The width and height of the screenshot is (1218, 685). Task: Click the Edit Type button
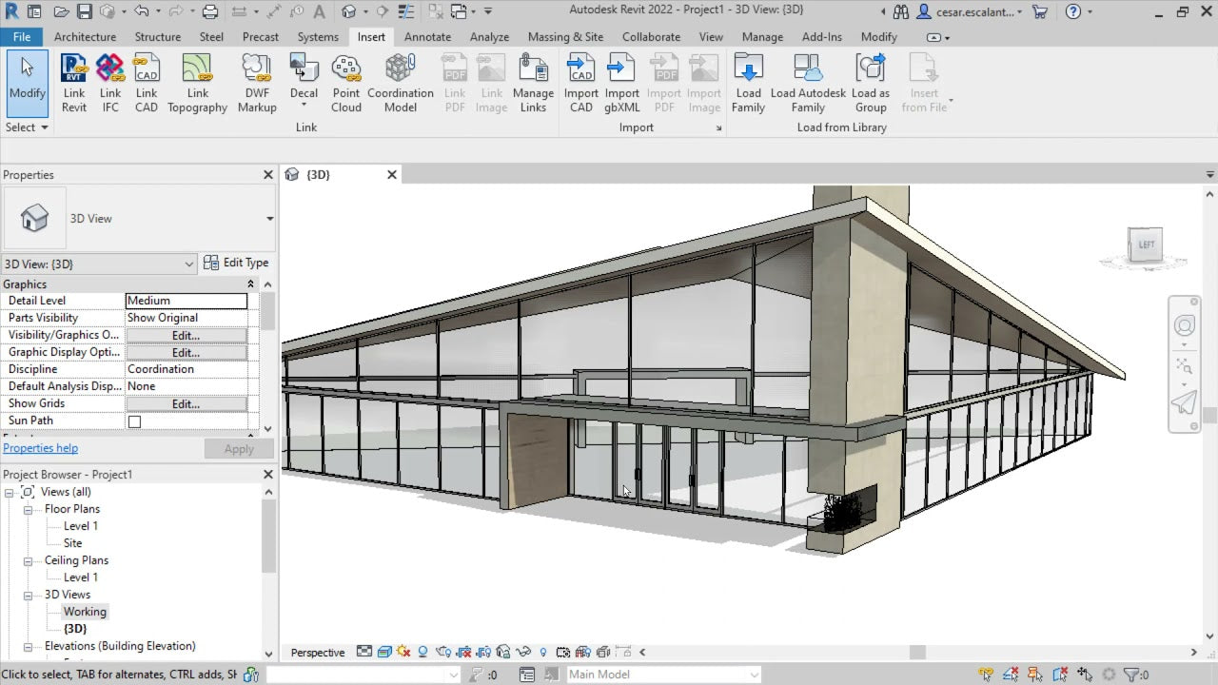(x=236, y=264)
